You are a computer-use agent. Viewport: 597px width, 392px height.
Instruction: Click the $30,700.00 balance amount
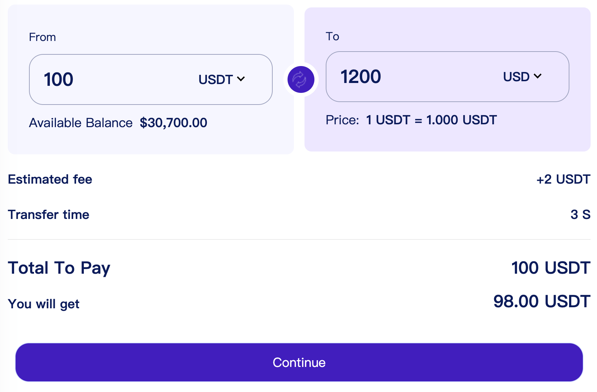(173, 123)
